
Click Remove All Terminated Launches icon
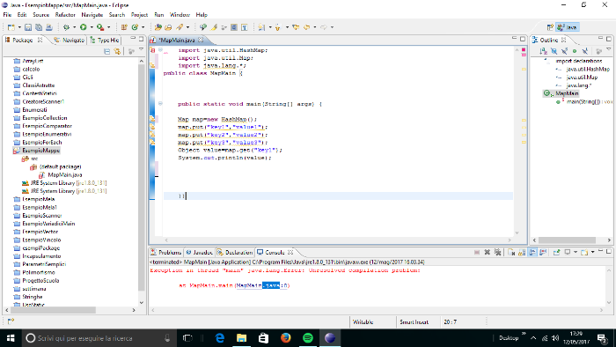(497, 252)
